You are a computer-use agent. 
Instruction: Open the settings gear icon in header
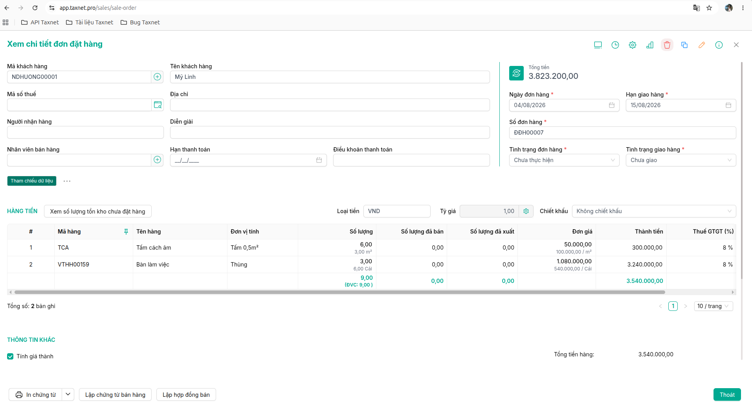point(633,45)
